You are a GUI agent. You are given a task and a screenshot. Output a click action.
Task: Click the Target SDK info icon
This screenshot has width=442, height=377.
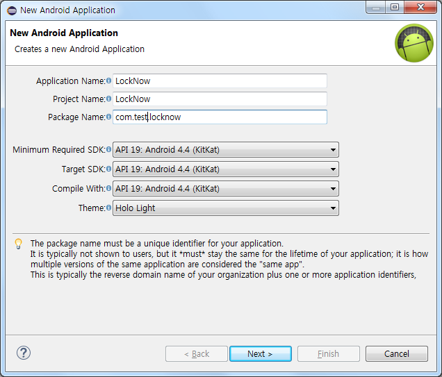click(108, 169)
